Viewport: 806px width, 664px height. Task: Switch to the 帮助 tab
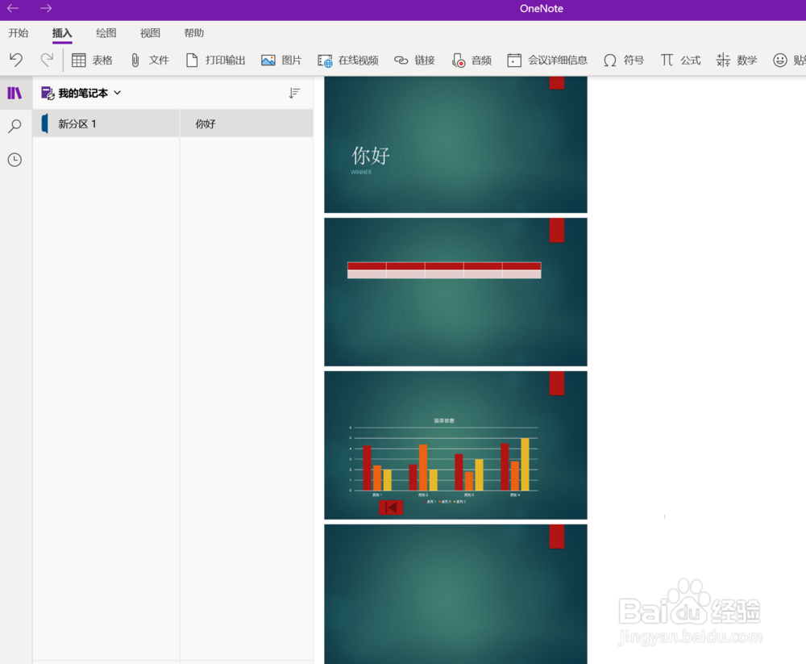click(193, 33)
